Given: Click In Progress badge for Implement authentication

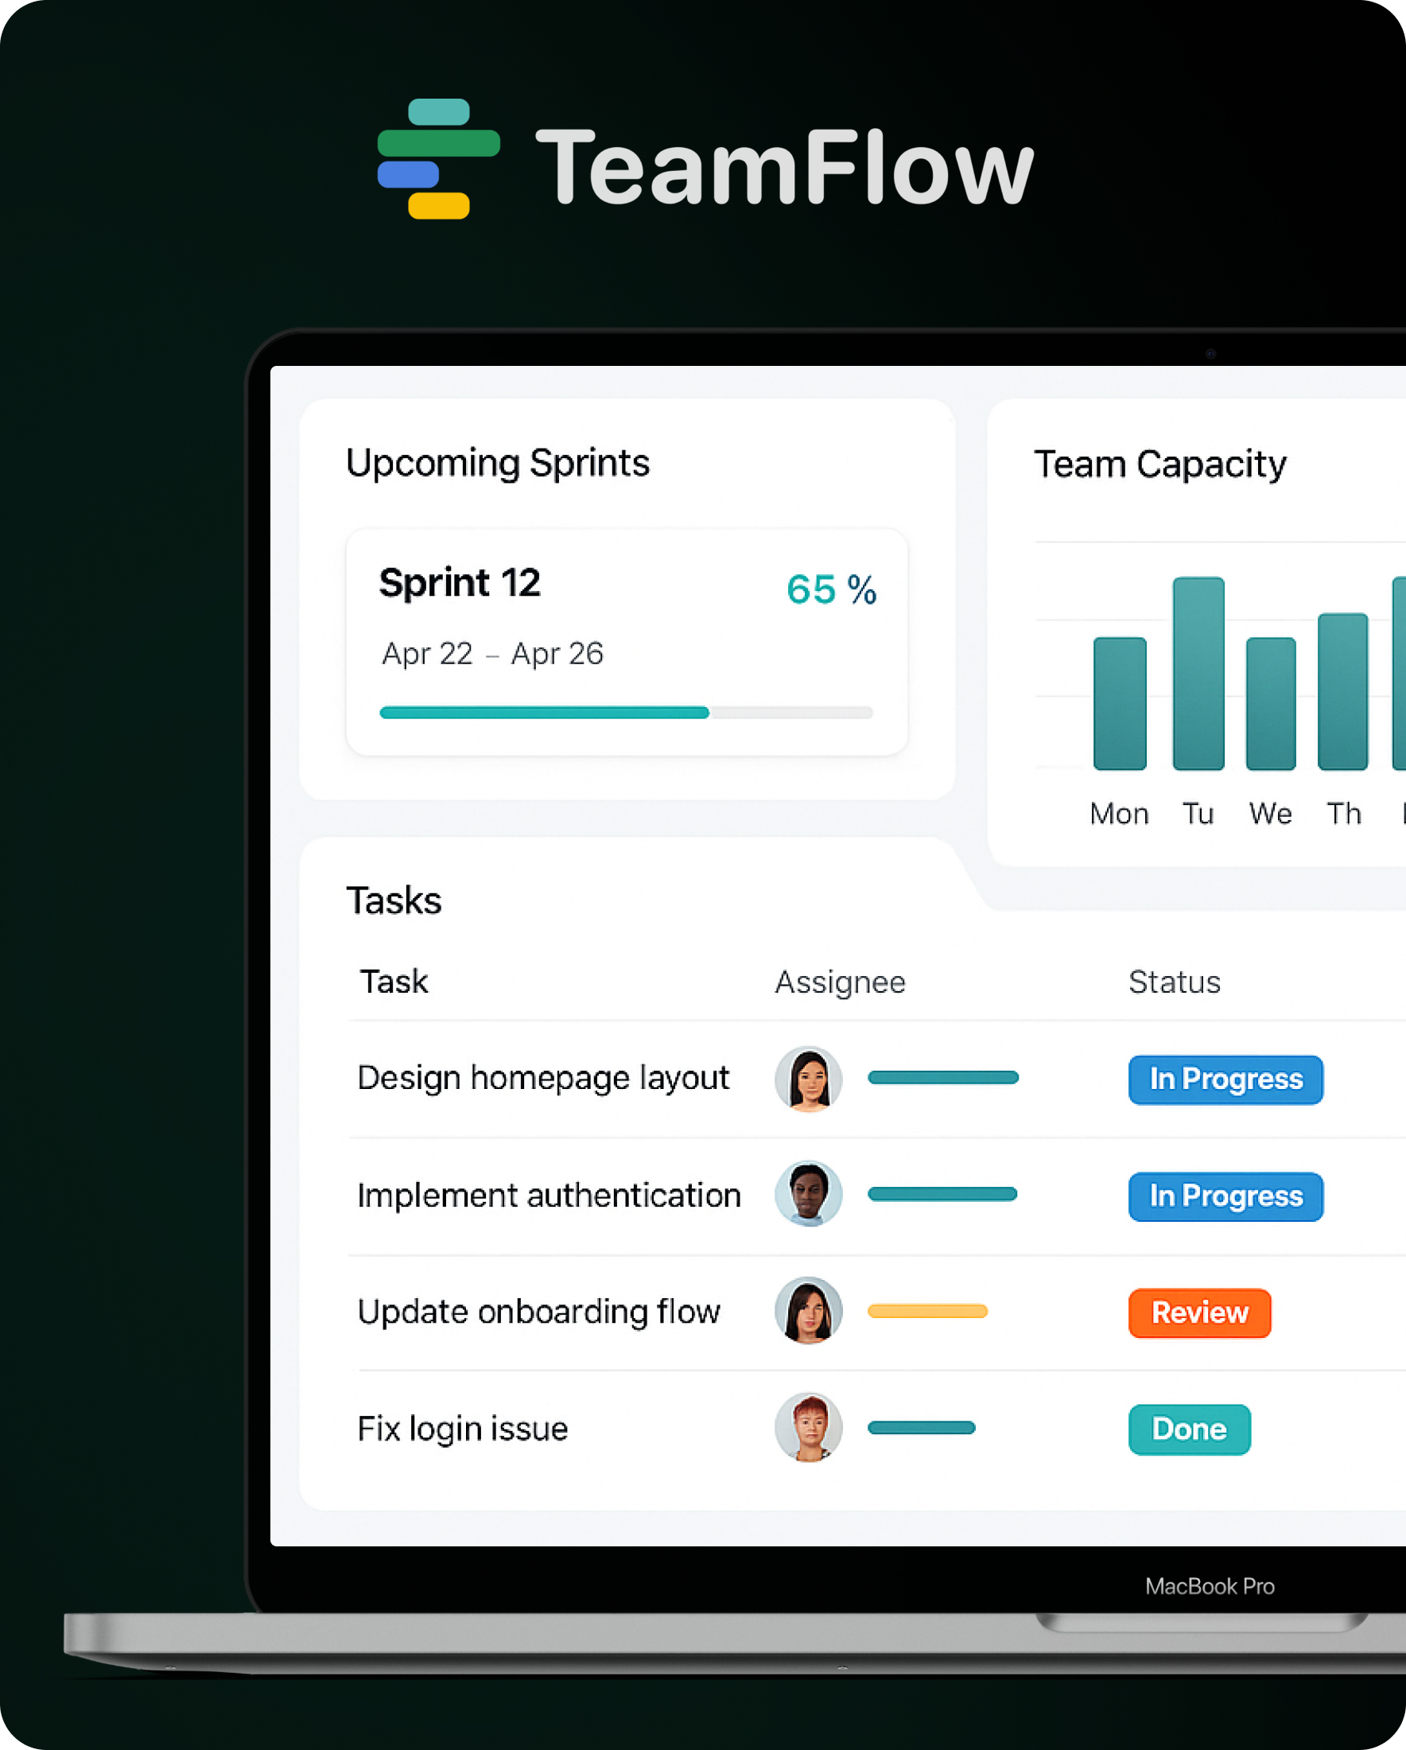Looking at the screenshot, I should [1225, 1196].
